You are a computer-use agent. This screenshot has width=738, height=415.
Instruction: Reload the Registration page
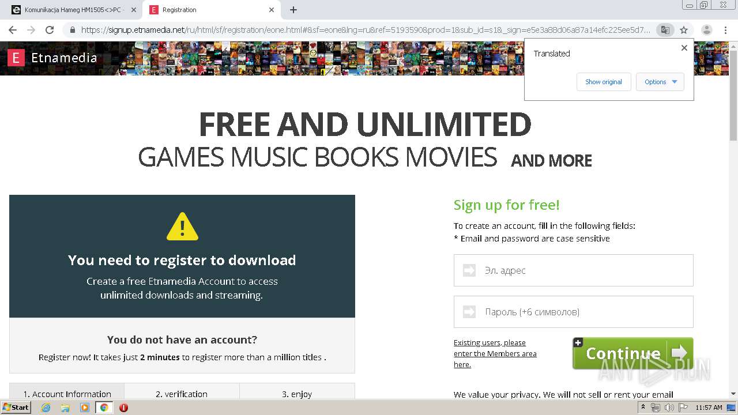pos(50,30)
